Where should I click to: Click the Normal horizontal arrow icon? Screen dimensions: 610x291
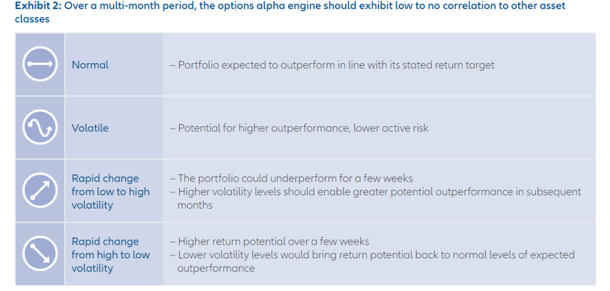[40, 65]
